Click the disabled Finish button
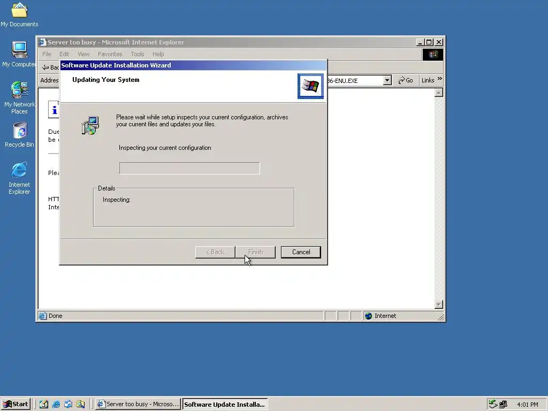Screen dimensions: 548x411 [x=255, y=252]
